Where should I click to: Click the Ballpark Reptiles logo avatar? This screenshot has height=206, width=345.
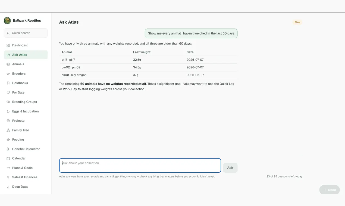tap(7, 21)
